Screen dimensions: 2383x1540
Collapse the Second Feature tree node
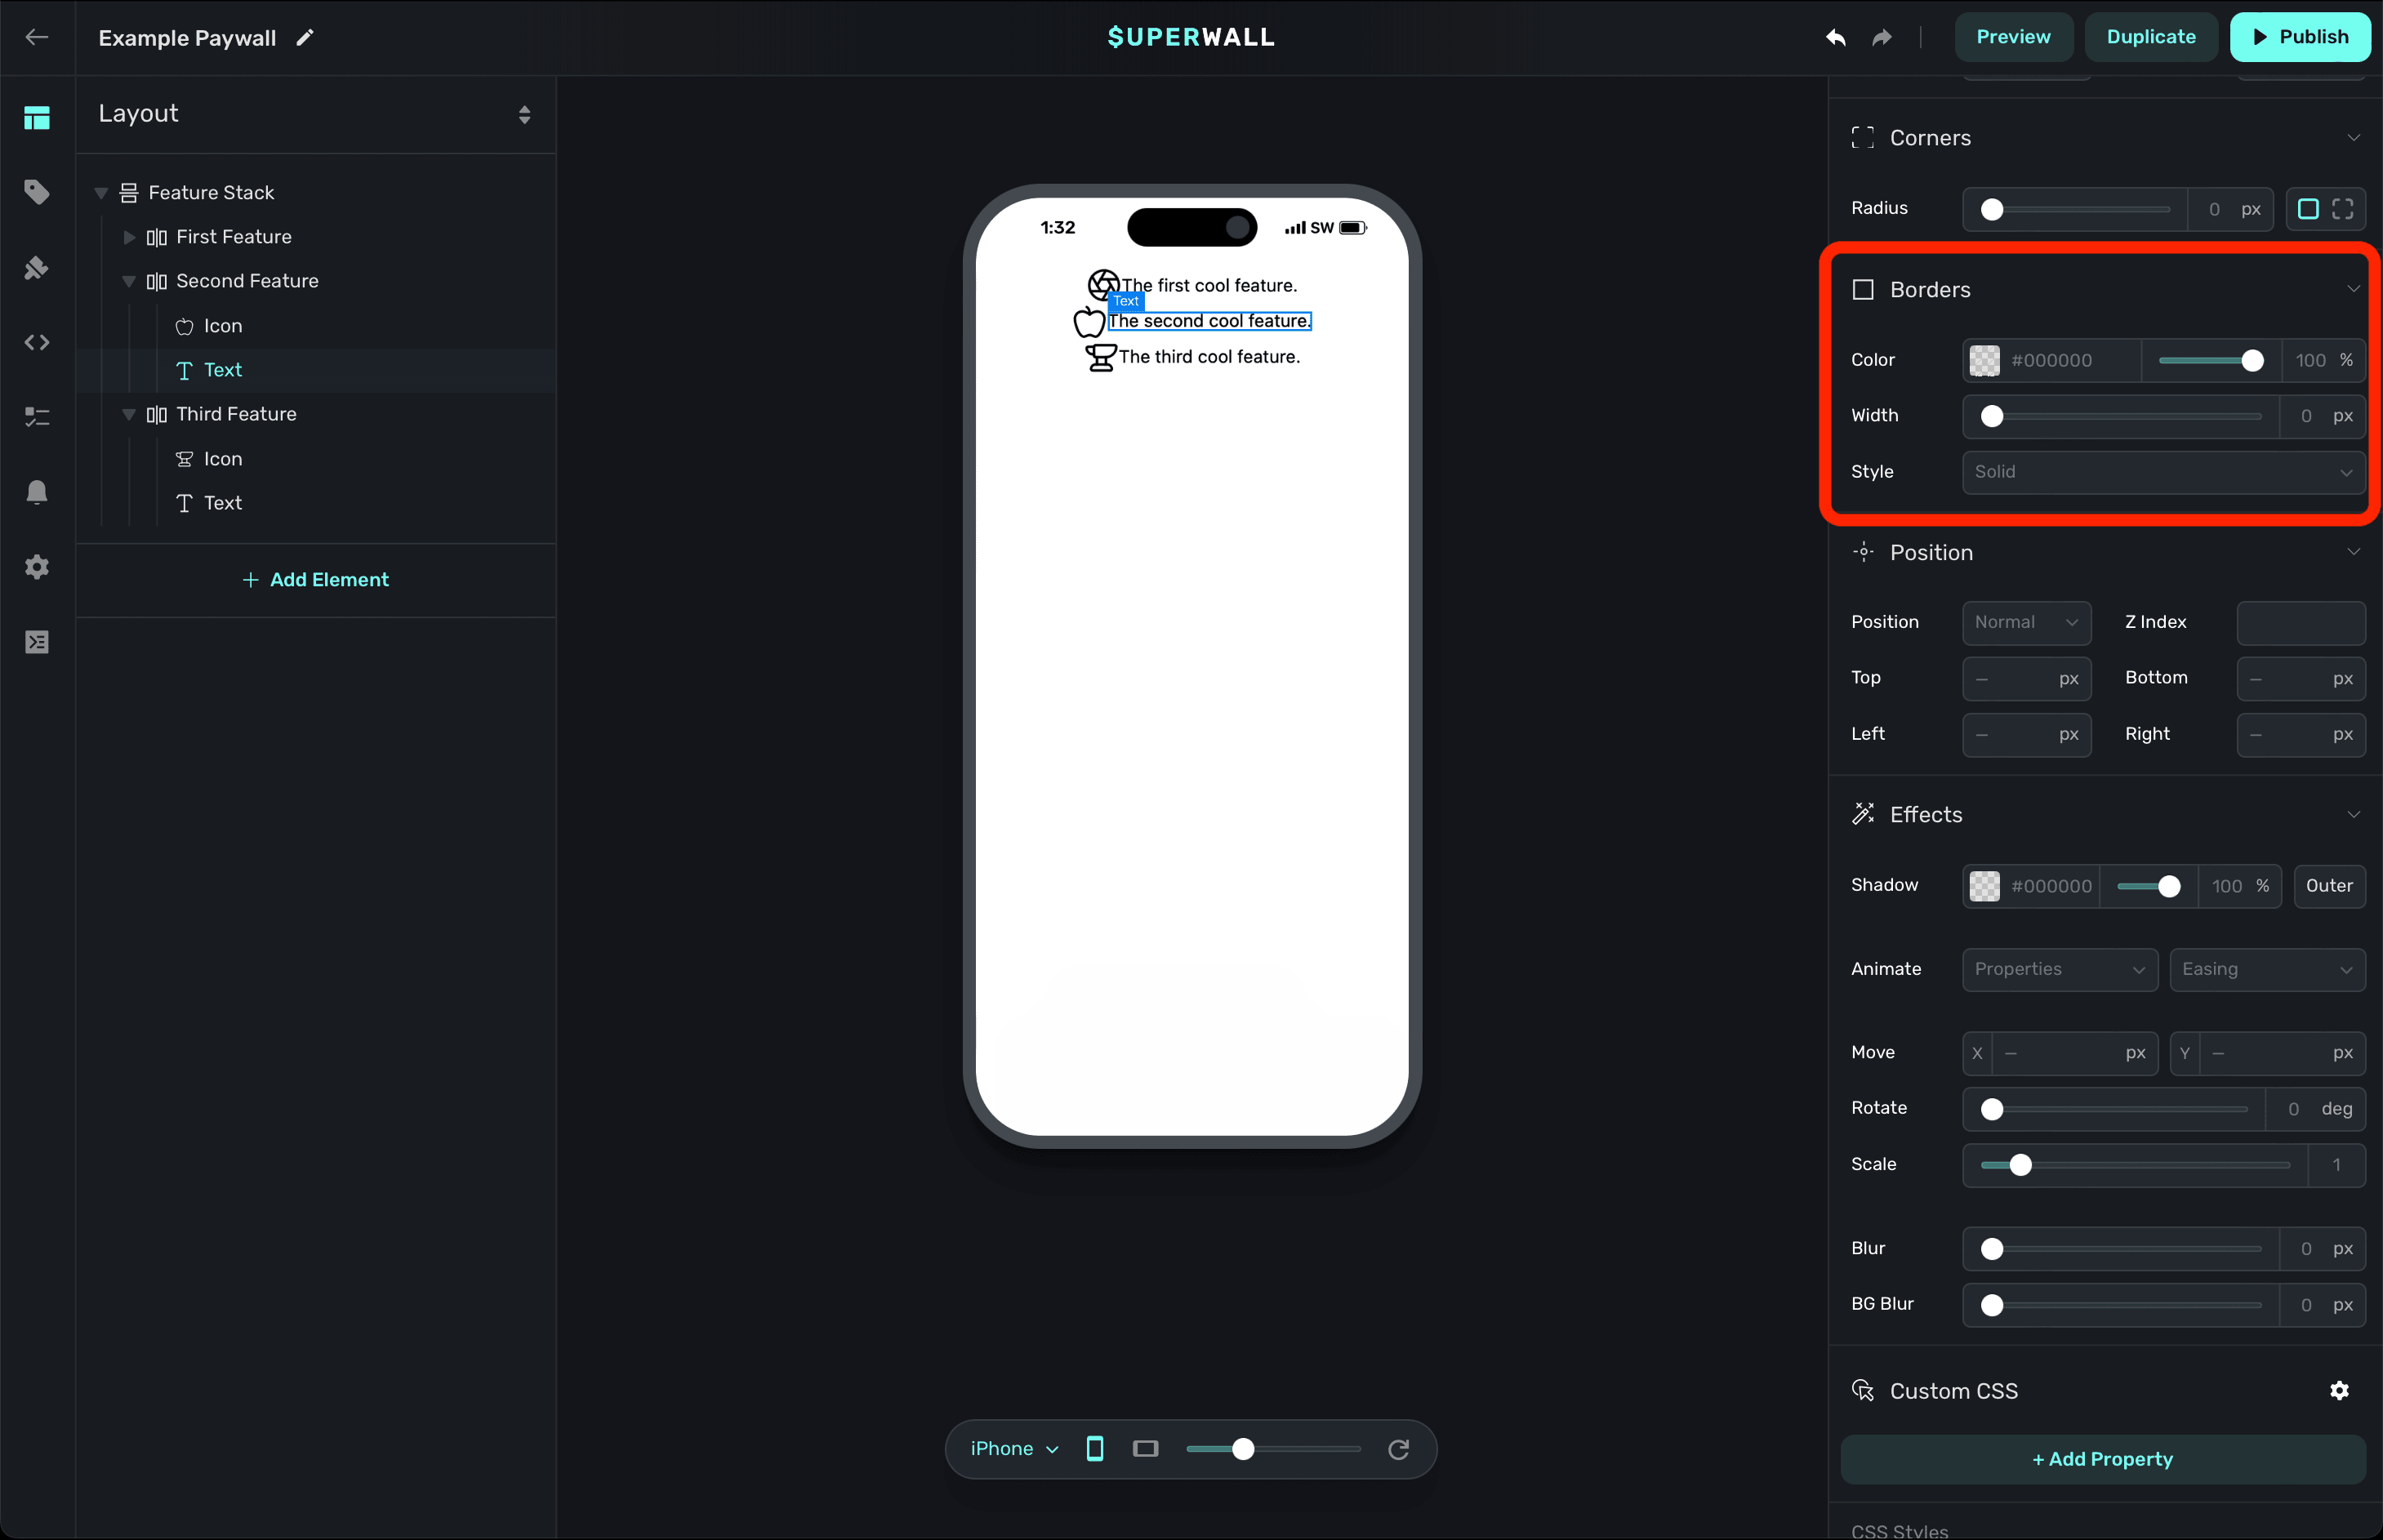[x=129, y=282]
